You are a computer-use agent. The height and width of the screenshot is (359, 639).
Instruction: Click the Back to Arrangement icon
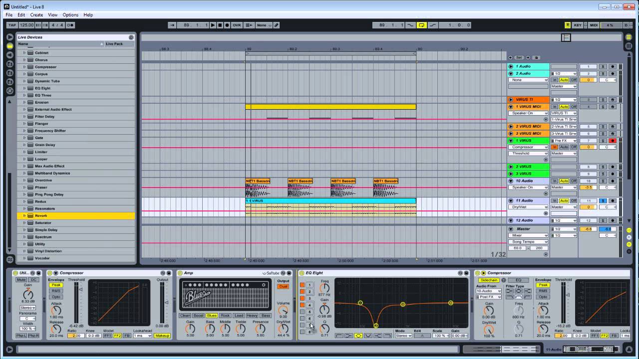coord(249,25)
